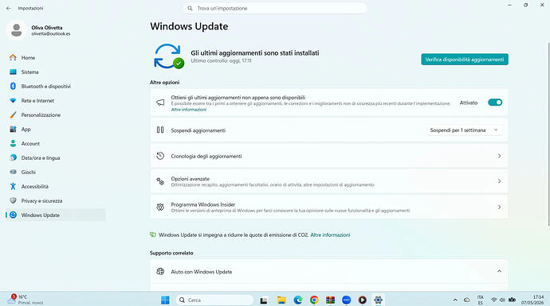Launch Google Chrome from taskbar
This screenshot has width=550, height=306.
tap(314, 300)
